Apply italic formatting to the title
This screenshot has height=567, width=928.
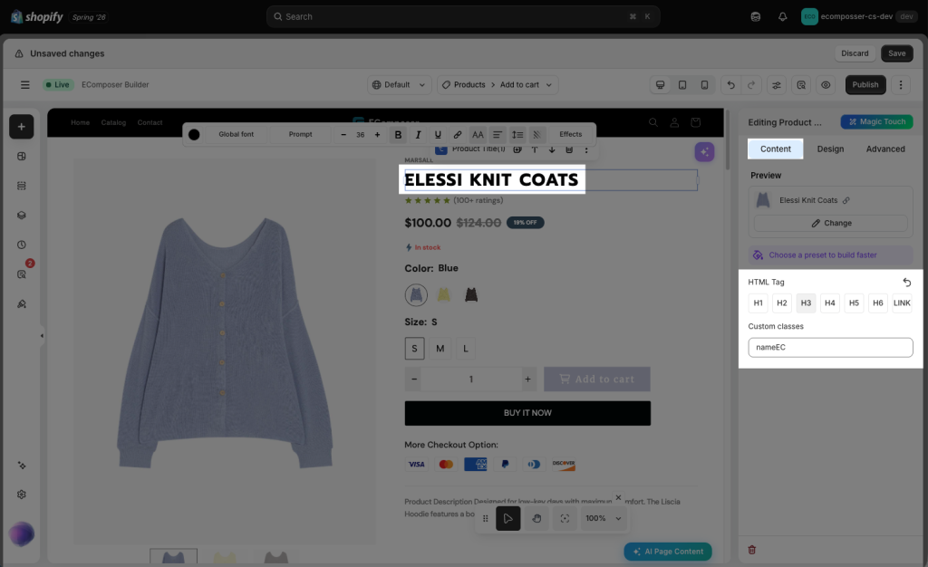(x=418, y=135)
